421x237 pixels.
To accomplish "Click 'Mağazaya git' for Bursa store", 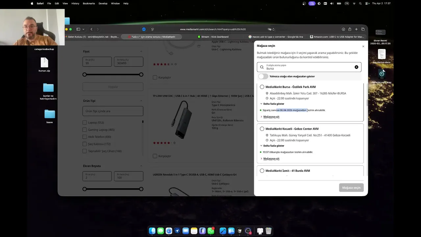I will point(271,117).
